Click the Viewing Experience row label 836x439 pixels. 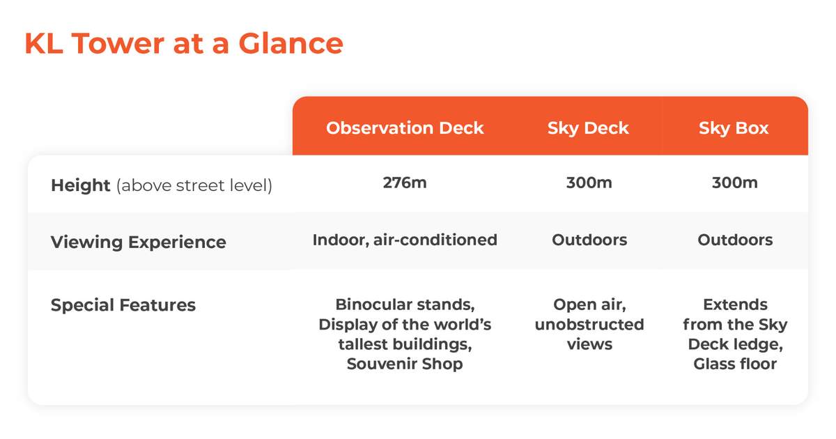pos(138,242)
